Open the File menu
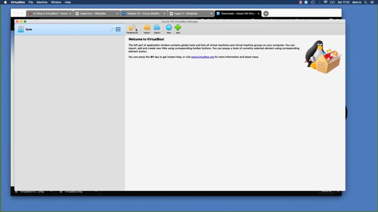The image size is (378, 212). [31, 2]
